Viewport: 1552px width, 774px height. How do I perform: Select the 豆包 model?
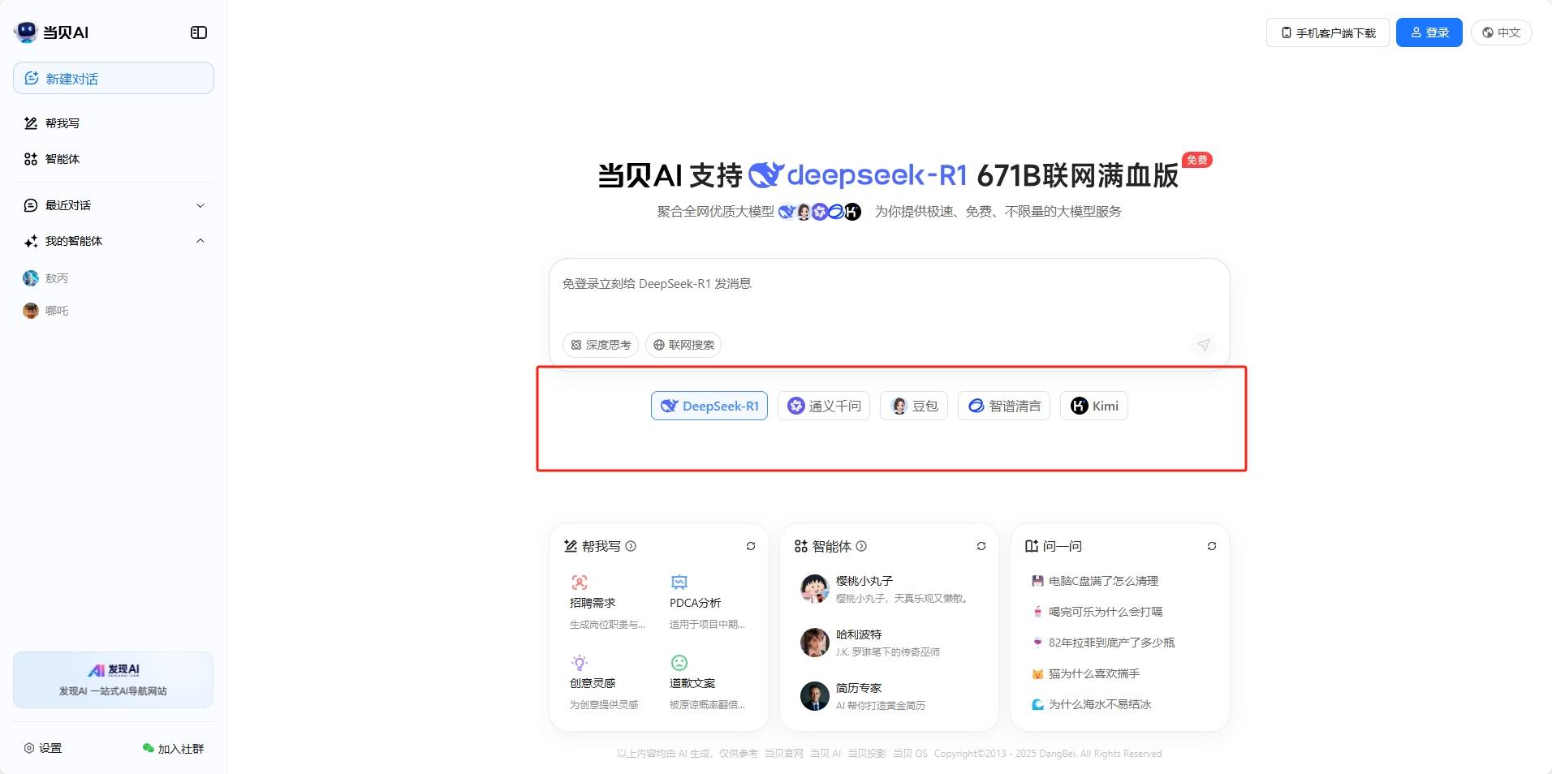pos(914,406)
